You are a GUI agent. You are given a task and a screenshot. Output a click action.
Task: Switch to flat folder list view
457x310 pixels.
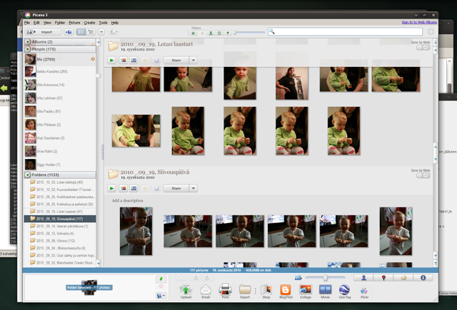pos(81,32)
